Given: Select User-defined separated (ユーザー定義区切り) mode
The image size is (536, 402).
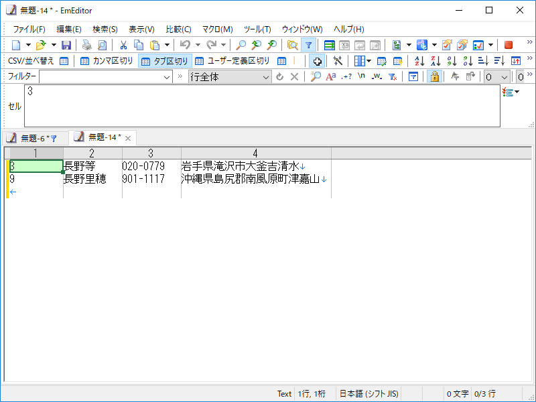Looking at the screenshot, I should (232, 61).
